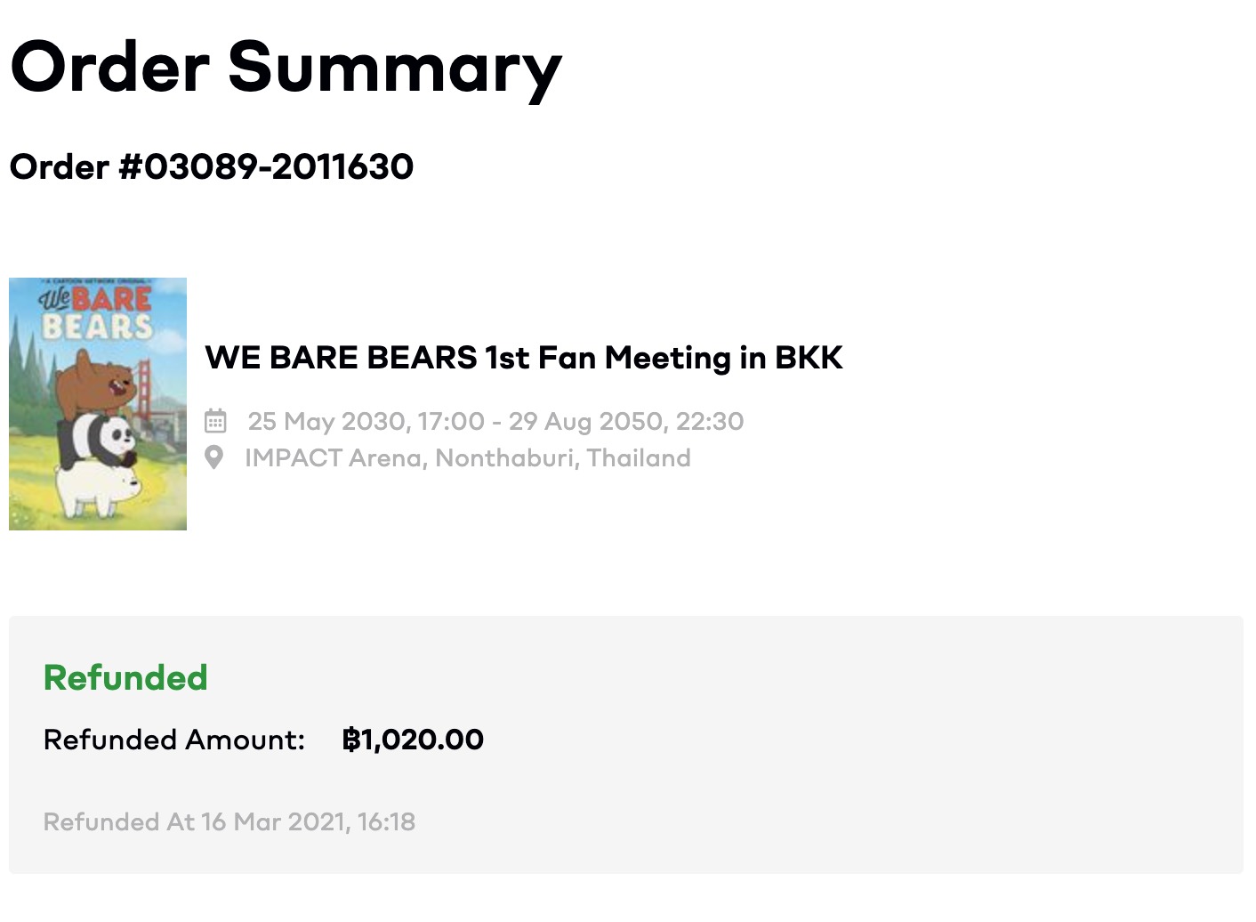Viewport: 1256px width, 922px height.
Task: Select the Order Summary heading
Action: (286, 69)
